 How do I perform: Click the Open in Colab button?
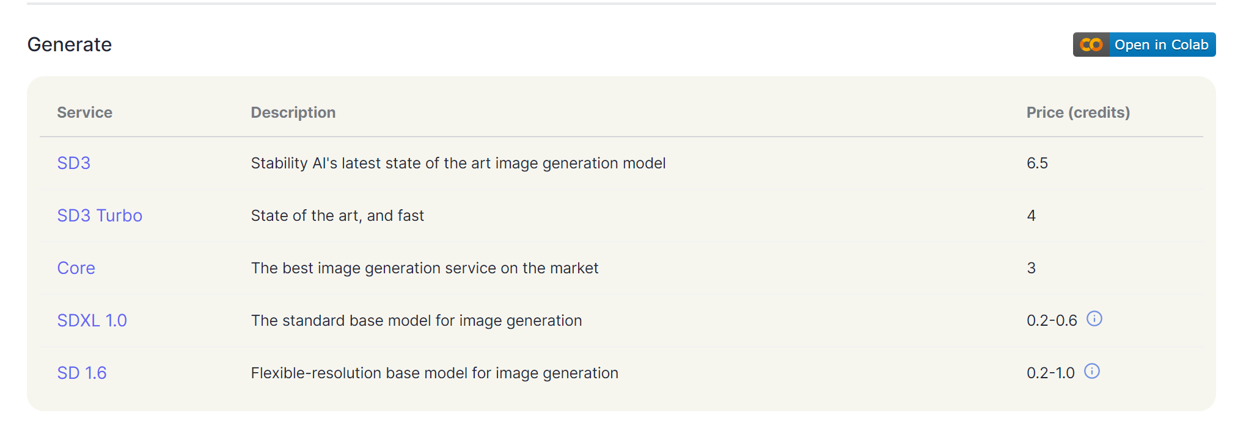point(1144,45)
